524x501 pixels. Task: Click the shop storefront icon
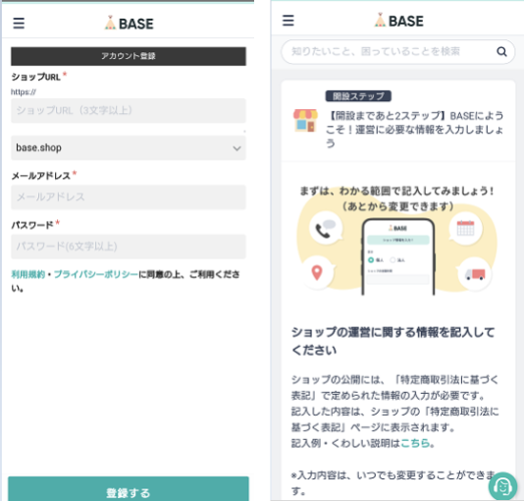(x=305, y=121)
